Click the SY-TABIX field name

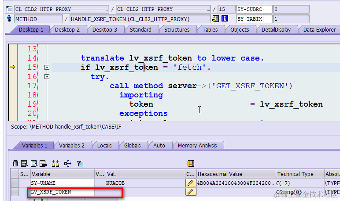[254, 19]
